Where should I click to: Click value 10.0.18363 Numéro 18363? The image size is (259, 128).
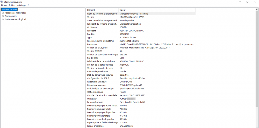click(x=132, y=17)
